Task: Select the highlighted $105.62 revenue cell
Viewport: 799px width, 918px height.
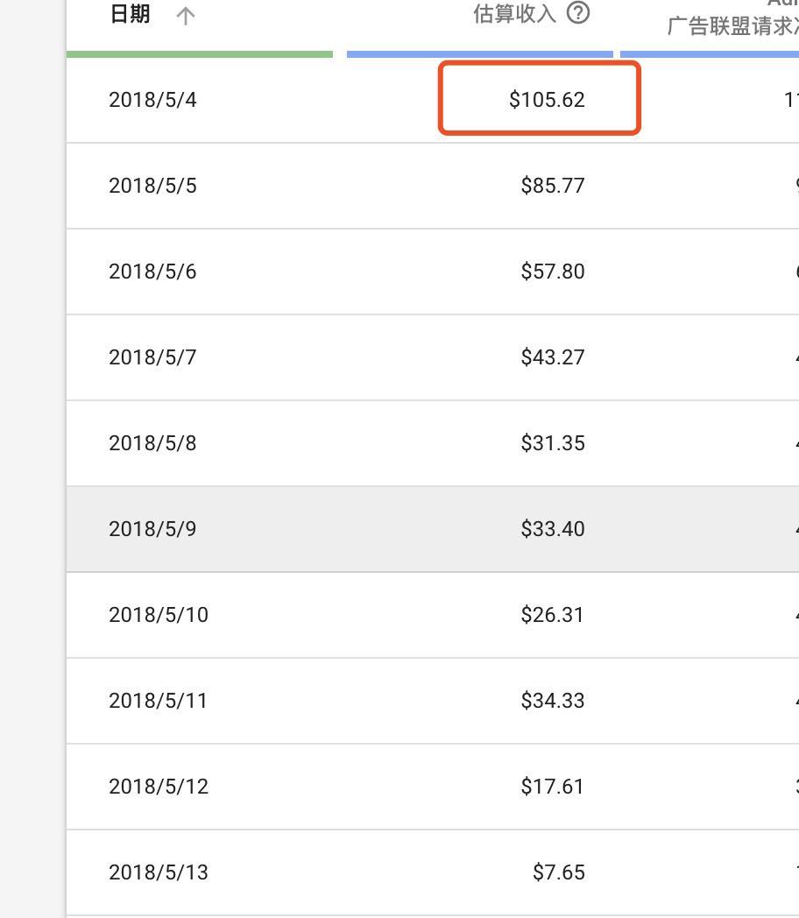Action: [x=547, y=100]
